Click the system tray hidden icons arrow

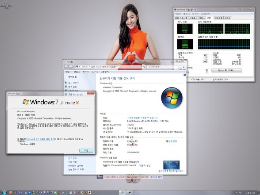pos(236,193)
